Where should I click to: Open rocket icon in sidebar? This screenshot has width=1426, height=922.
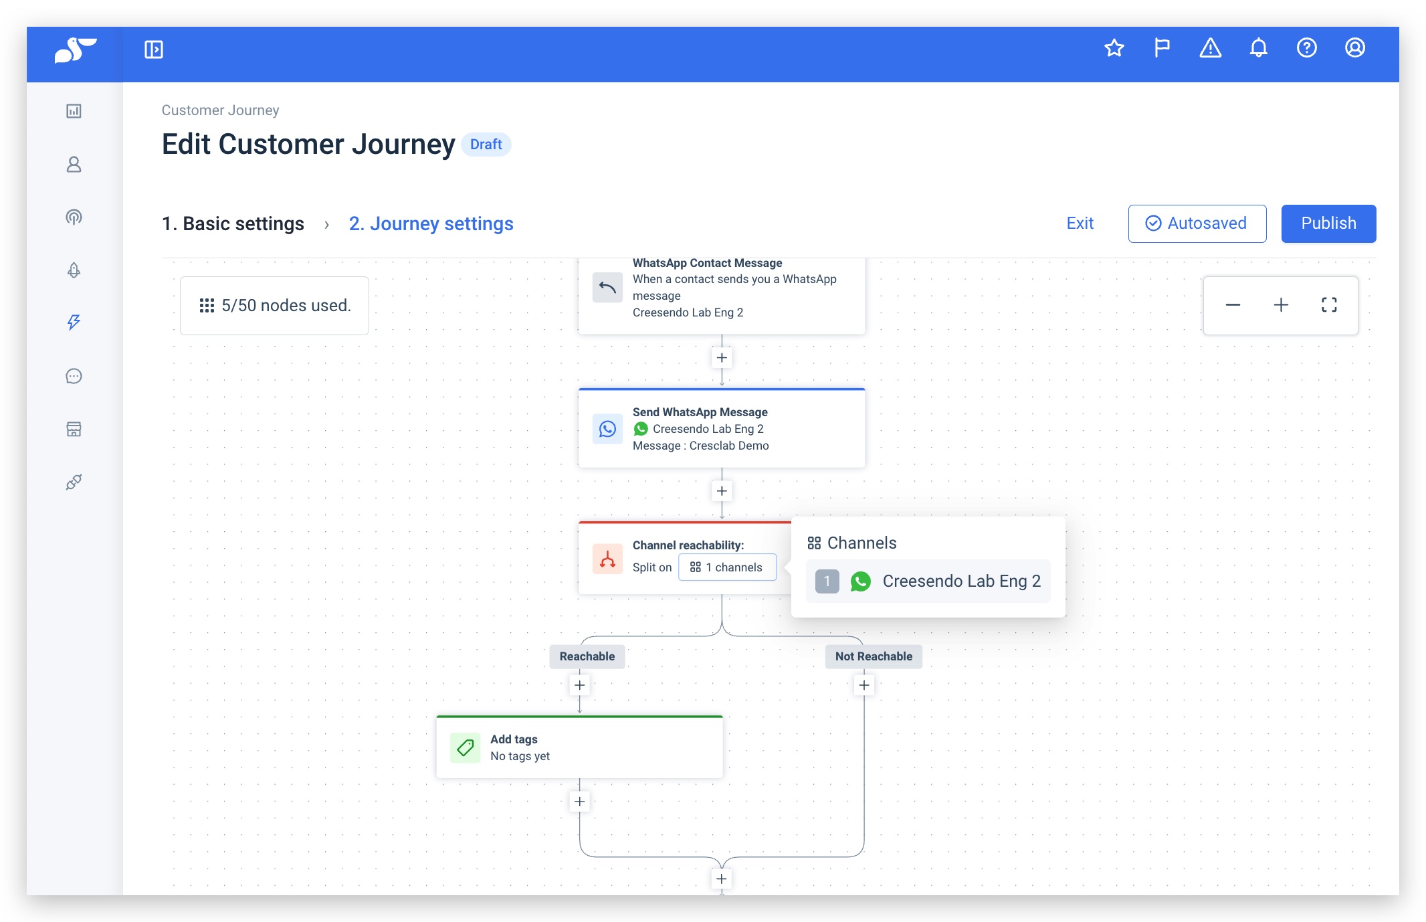(x=74, y=270)
